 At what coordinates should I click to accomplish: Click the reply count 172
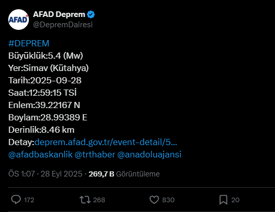(x=29, y=200)
